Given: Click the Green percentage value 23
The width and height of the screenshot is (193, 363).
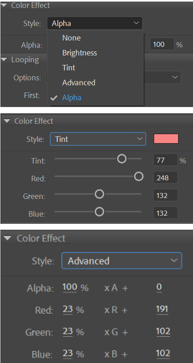Looking at the screenshot, I should 68,332.
